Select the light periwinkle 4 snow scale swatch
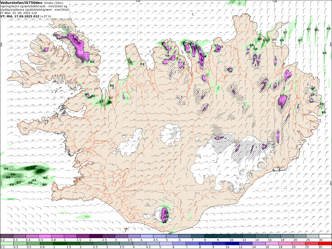 point(147,236)
